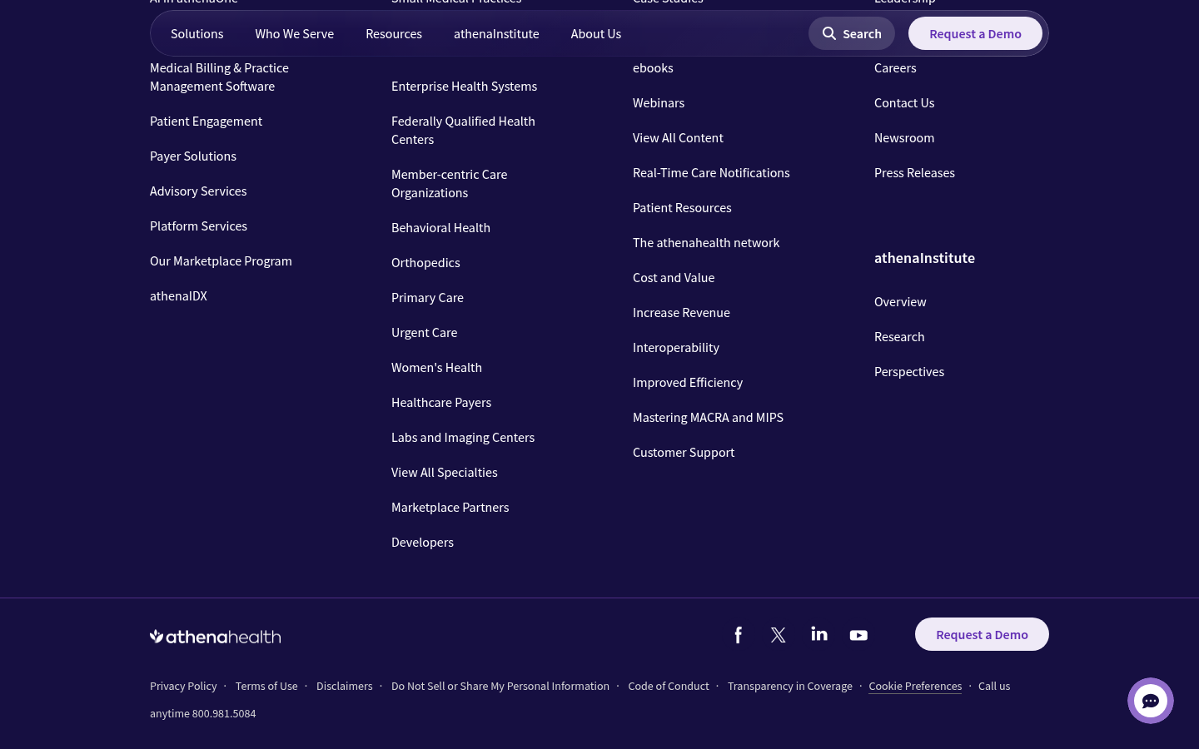This screenshot has height=749, width=1199.
Task: Open the About Us nav menu
Action: point(596,33)
